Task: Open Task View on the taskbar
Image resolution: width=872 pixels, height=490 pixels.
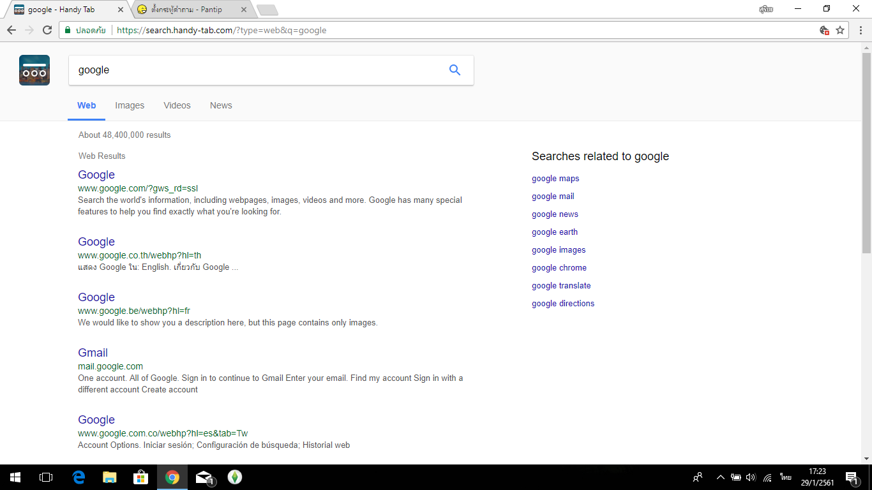Action: click(x=46, y=477)
